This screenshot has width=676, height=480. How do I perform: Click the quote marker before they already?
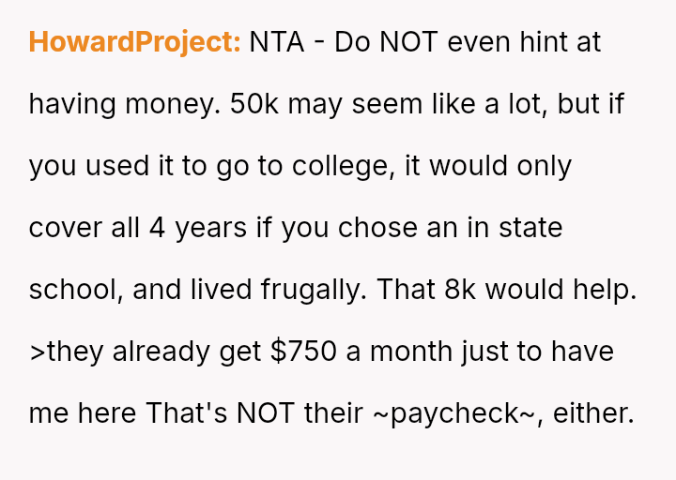tap(37, 352)
